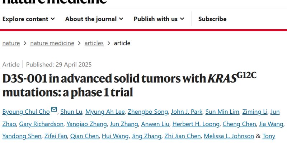The height and width of the screenshot is (143, 287).
Task: Click the Subscribe menu item
Action: pos(212,19)
